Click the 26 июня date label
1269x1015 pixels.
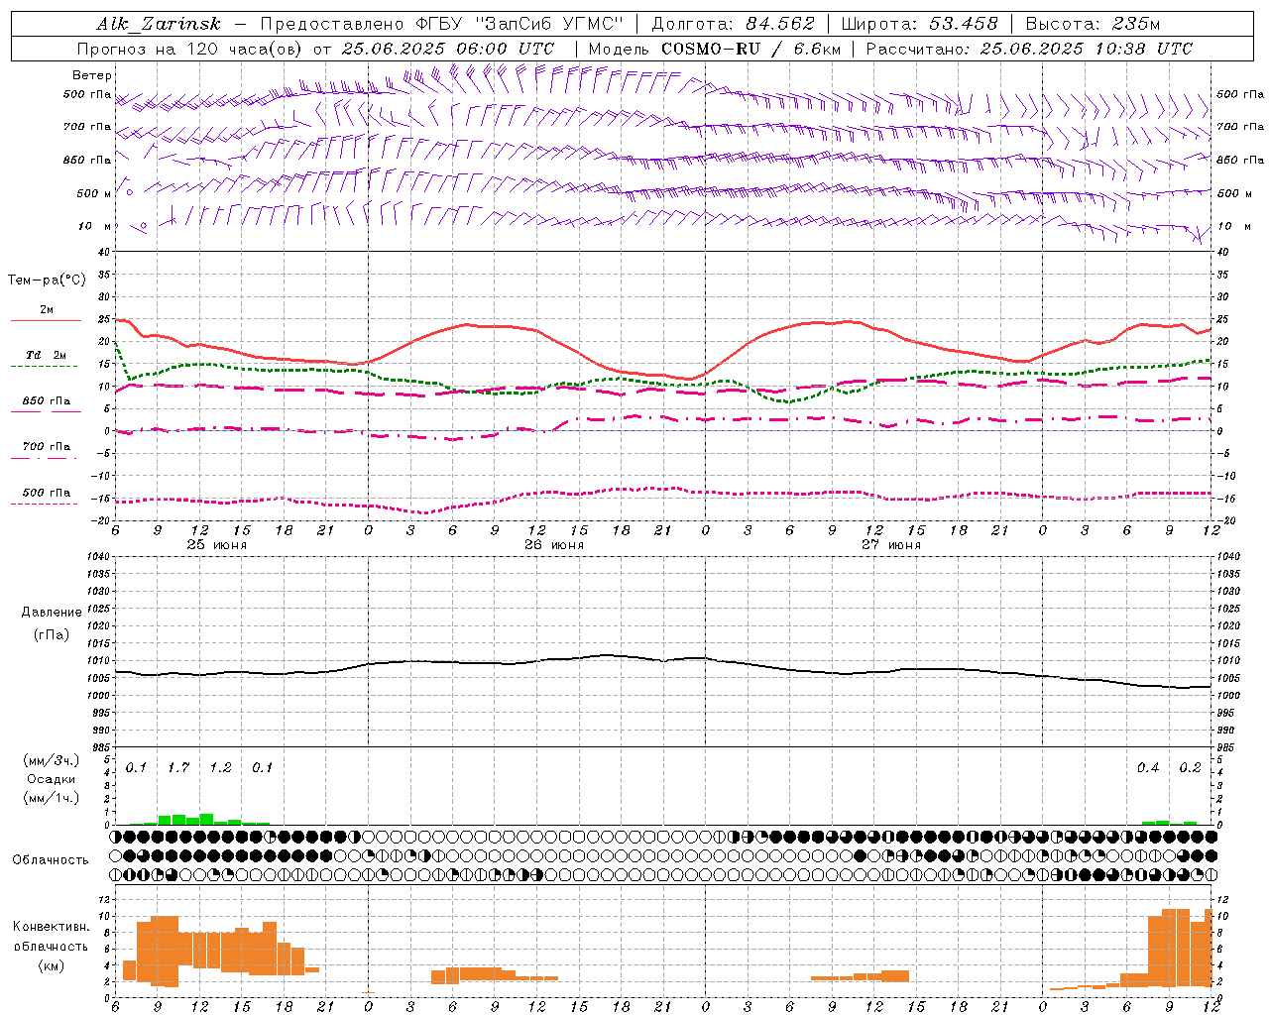(554, 545)
